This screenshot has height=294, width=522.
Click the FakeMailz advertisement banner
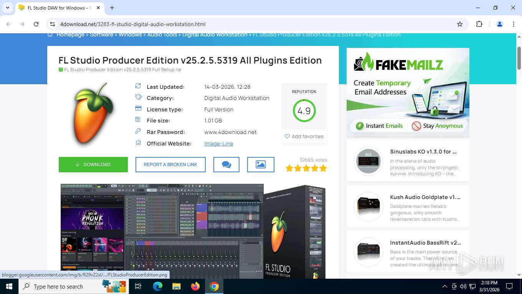pyautogui.click(x=408, y=92)
